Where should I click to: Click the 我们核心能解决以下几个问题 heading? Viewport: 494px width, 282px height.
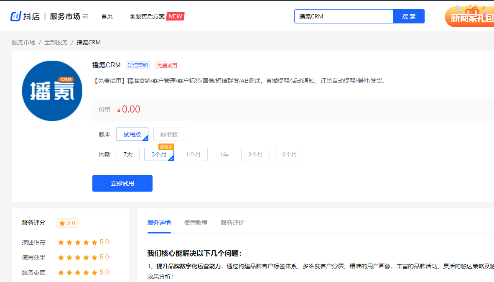tap(194, 253)
